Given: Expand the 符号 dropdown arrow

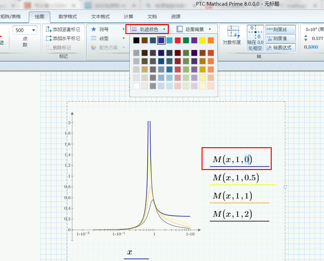Looking at the screenshot, I should tap(123, 29).
